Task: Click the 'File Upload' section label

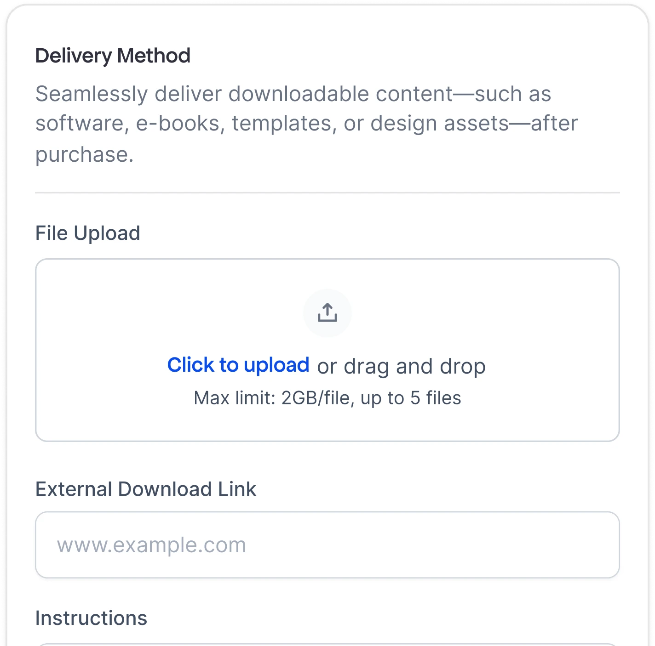Action: [88, 232]
